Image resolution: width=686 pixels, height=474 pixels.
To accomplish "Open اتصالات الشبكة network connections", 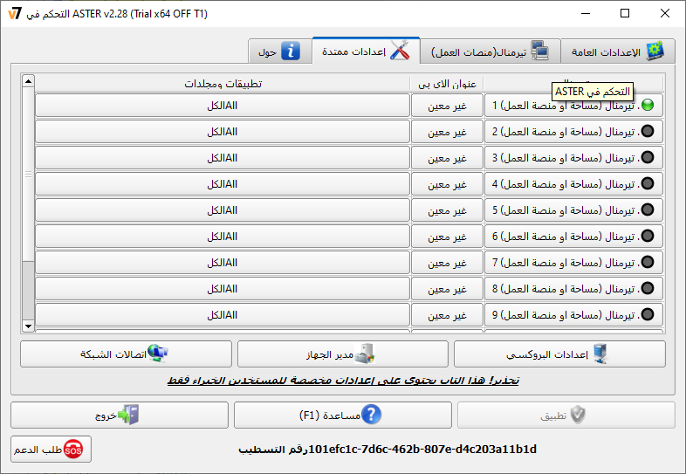I will [126, 354].
